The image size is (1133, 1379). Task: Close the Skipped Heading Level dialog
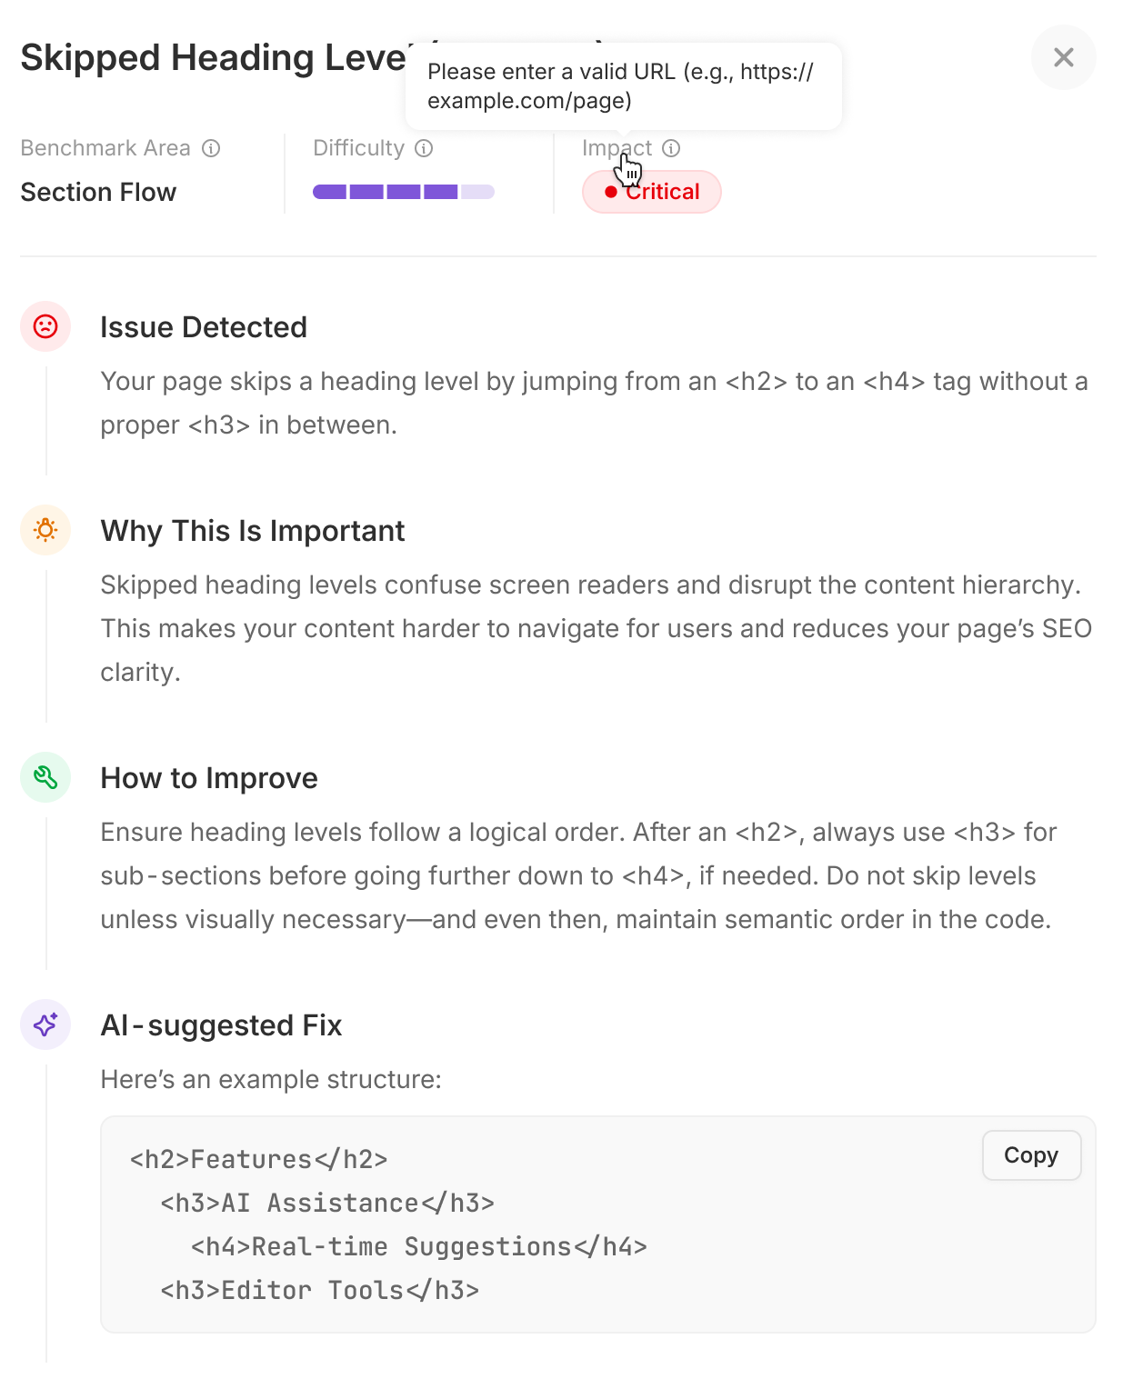tap(1064, 57)
